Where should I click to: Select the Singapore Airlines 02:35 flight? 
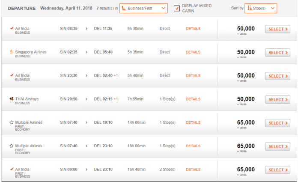(277, 53)
